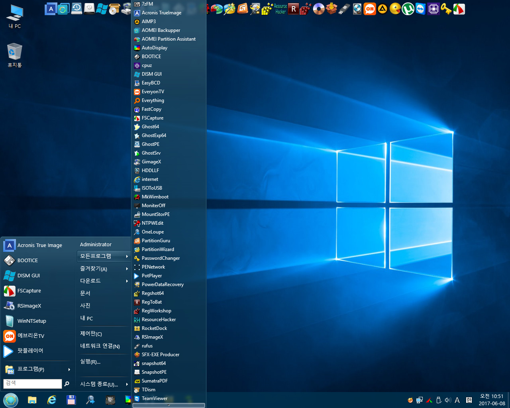Image resolution: width=510 pixels, height=408 pixels.
Task: Launch PowerDataRecovery from program list
Action: pos(169,284)
